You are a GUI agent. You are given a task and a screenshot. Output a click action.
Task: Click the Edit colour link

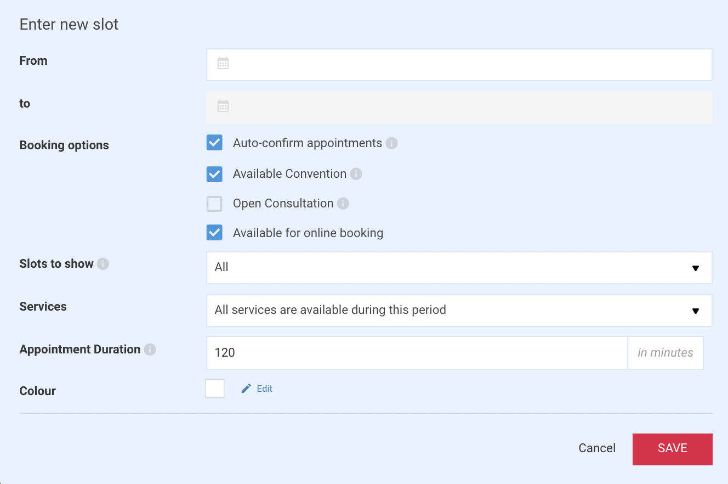pos(265,389)
